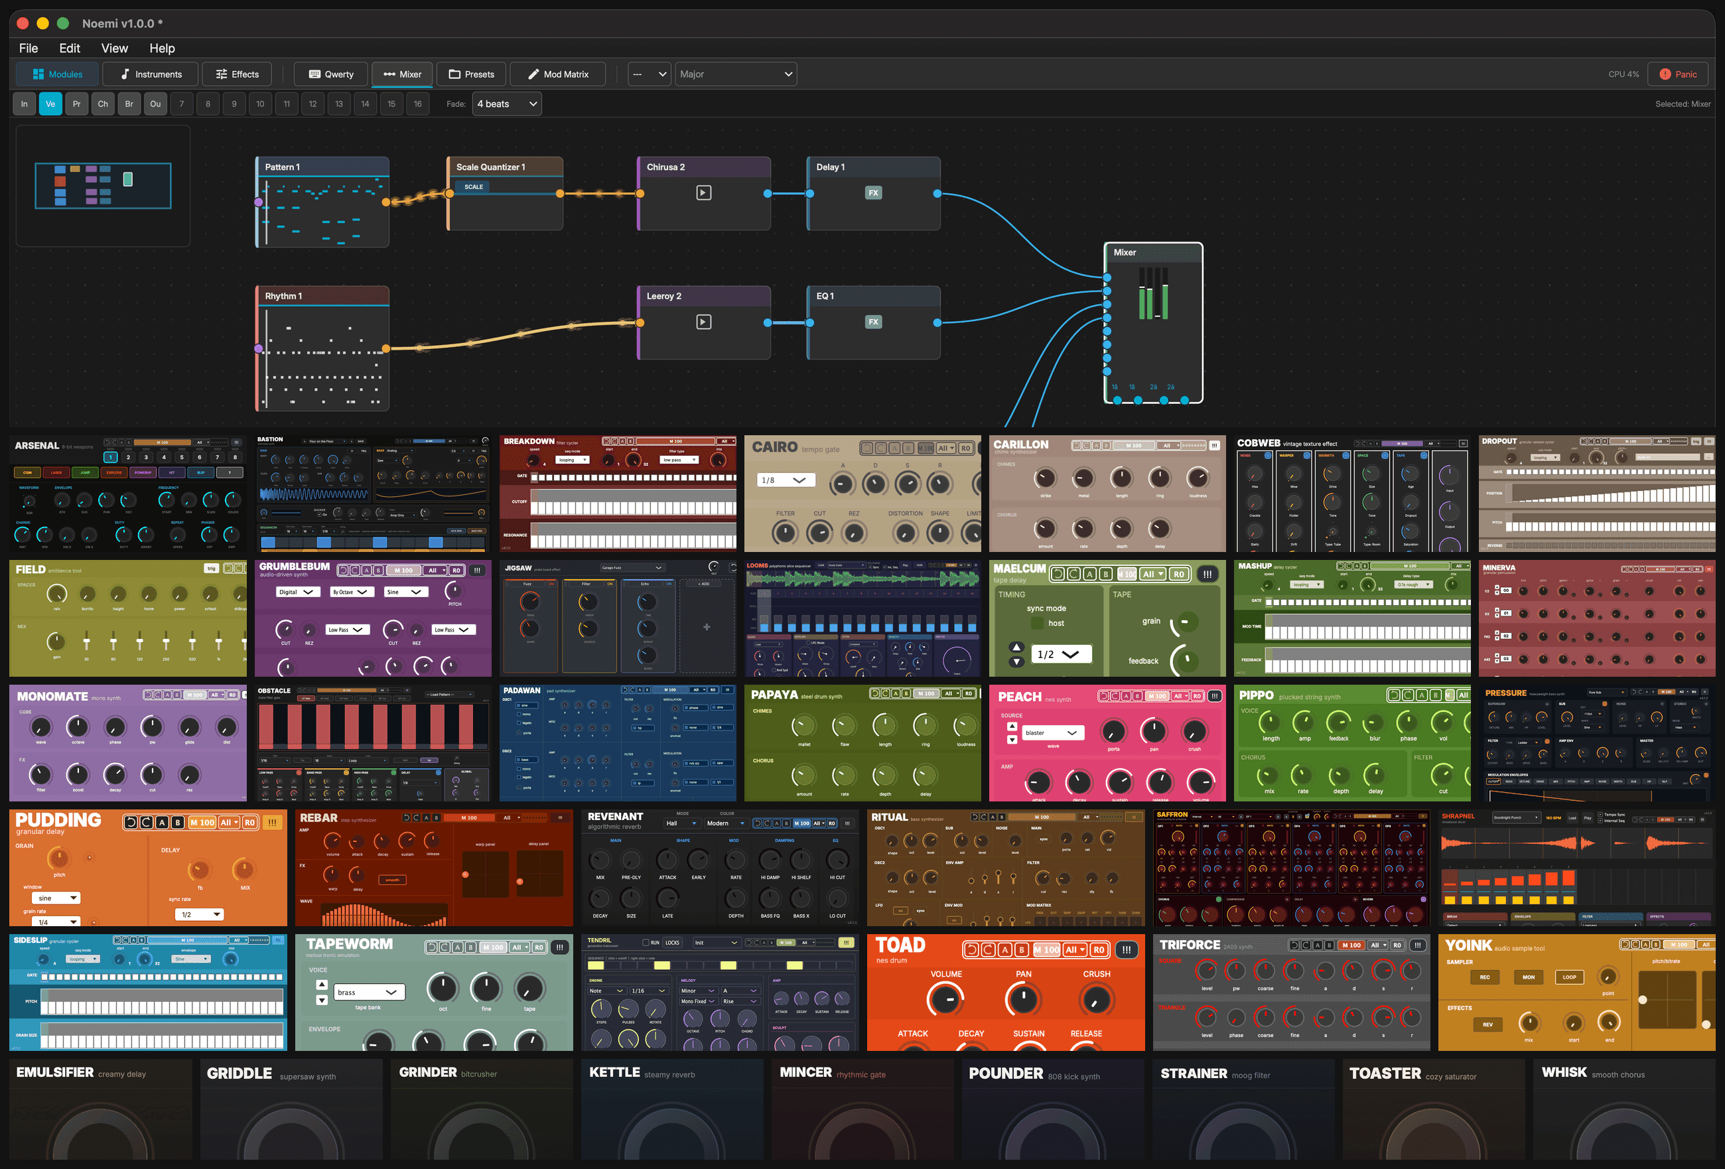1725x1169 pixels.
Task: Select the Ve scene button
Action: coord(50,104)
